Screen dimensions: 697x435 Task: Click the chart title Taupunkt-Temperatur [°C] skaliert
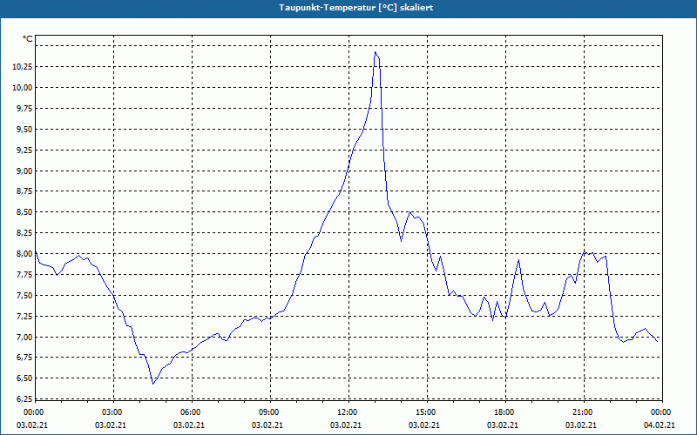(x=356, y=8)
